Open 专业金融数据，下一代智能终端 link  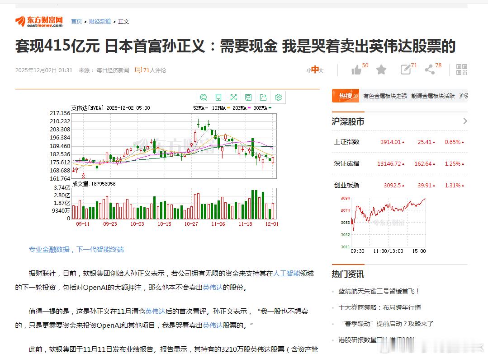click(x=76, y=249)
